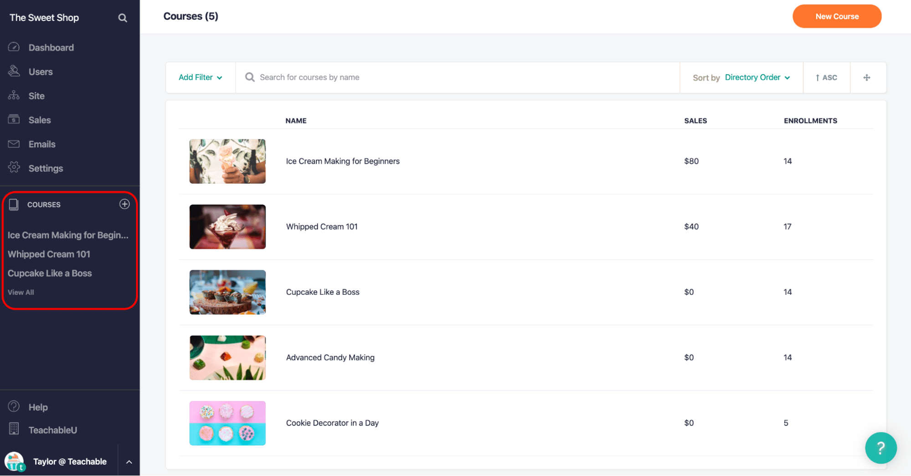Click the New Course button
The height and width of the screenshot is (476, 911).
click(x=837, y=16)
